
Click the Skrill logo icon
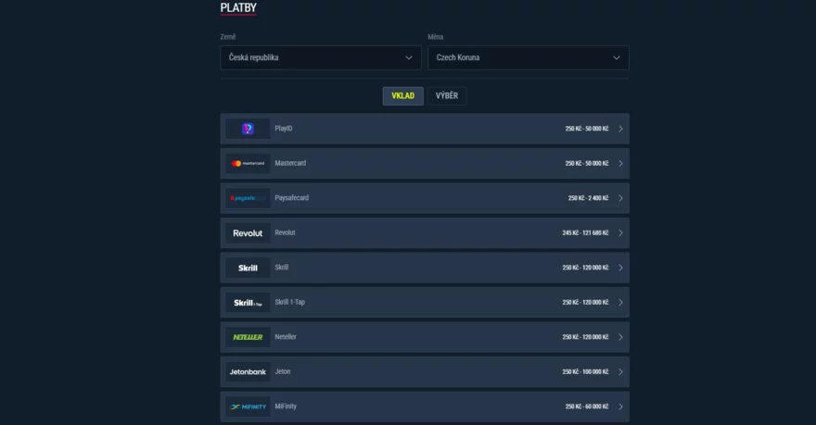[x=248, y=268]
